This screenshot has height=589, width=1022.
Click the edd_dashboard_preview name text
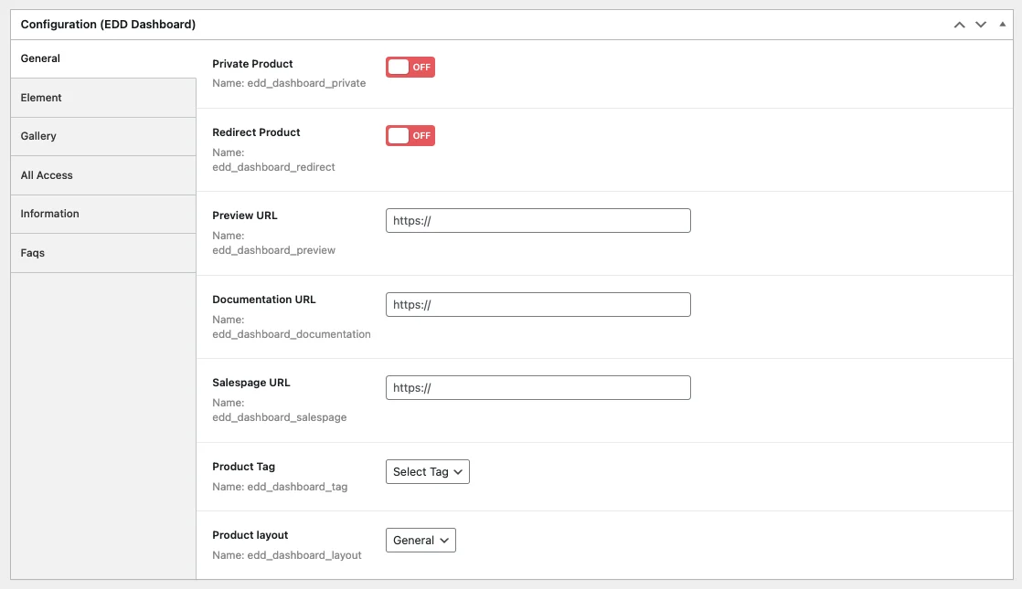[273, 250]
